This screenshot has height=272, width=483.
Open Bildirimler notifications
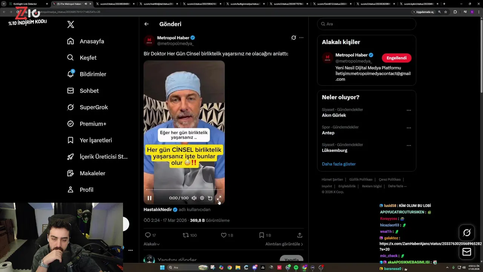coord(86,74)
